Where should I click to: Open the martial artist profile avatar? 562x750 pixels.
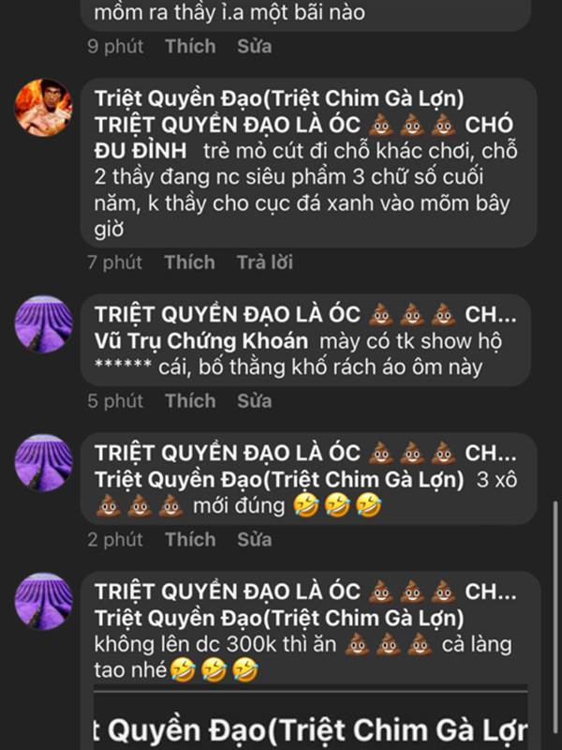(x=43, y=108)
